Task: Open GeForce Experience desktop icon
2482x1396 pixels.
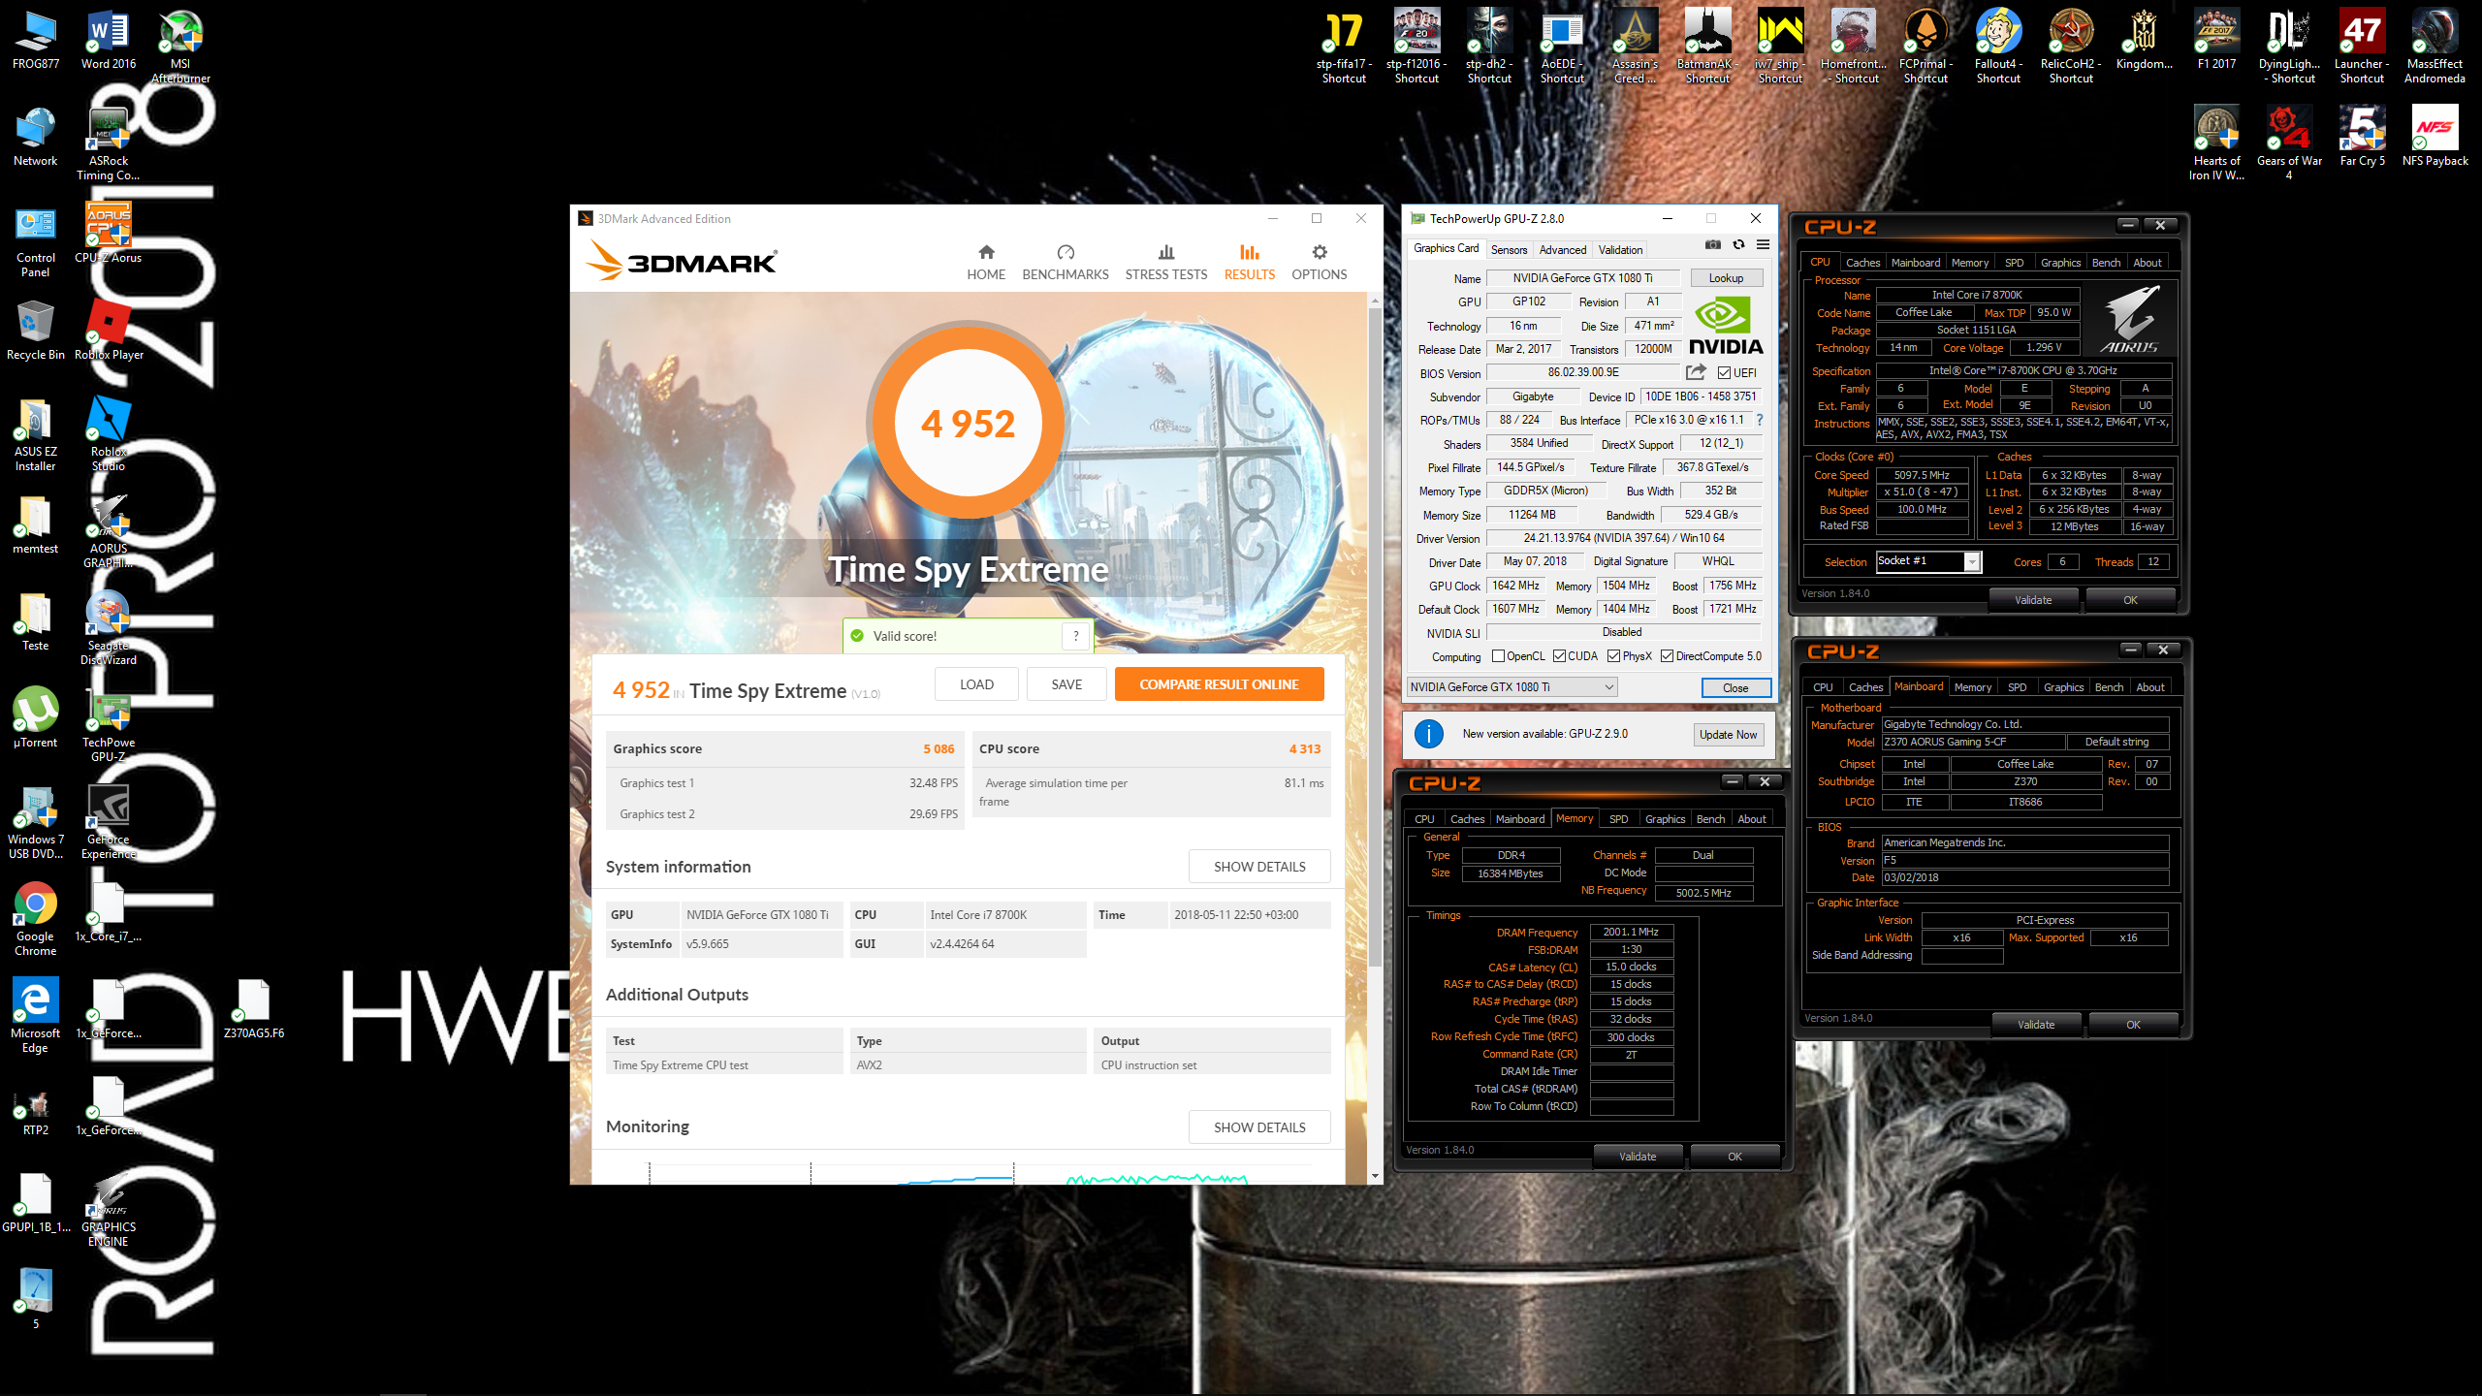Action: [x=109, y=821]
